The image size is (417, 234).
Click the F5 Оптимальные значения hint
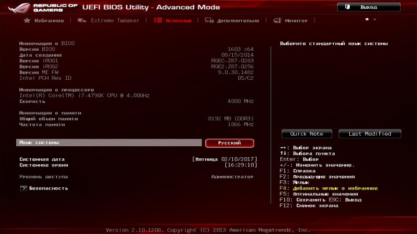pyautogui.click(x=319, y=194)
